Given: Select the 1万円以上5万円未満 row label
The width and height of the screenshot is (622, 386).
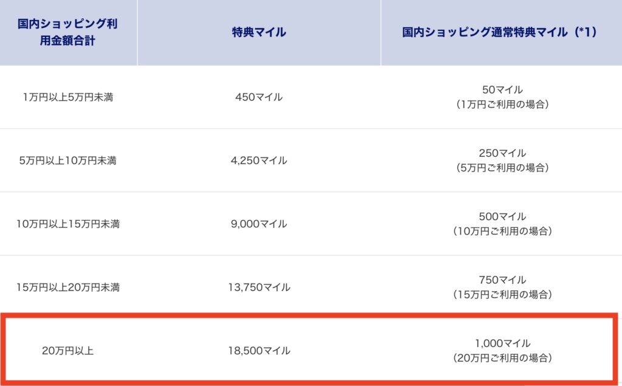Looking at the screenshot, I should tap(68, 97).
